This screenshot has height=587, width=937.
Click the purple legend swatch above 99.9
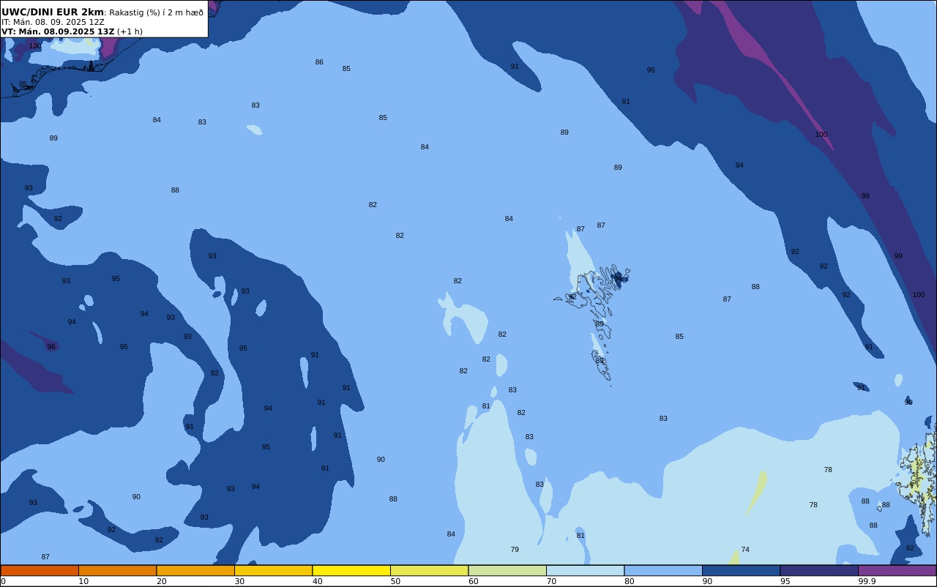pyautogui.click(x=897, y=570)
